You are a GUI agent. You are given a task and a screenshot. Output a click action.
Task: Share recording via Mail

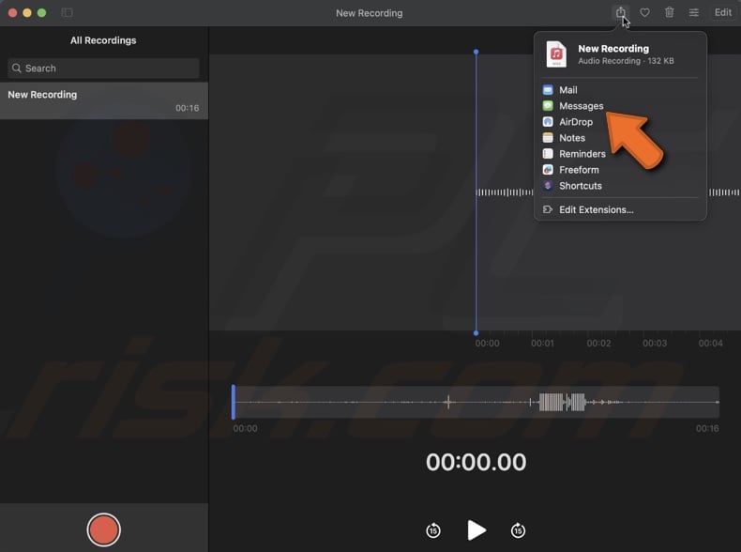[568, 90]
